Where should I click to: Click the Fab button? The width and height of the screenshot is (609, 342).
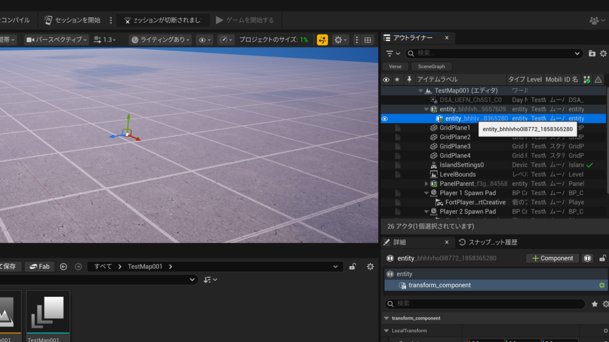40,267
